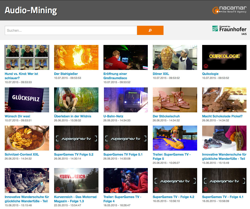Screen dimensions: 250x209
Task: Open the Großraumdisco video thumbnail
Action: click(x=126, y=57)
